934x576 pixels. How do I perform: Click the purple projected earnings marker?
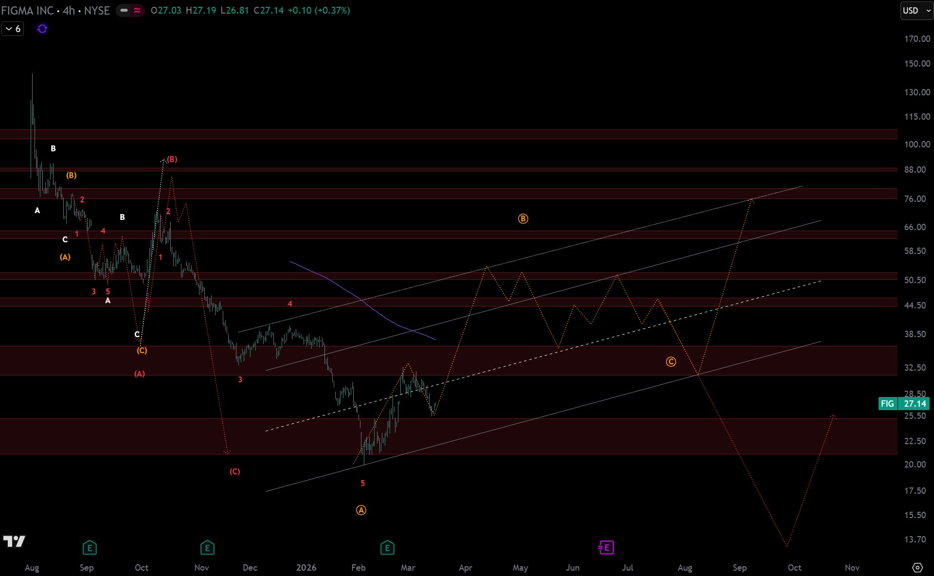606,548
